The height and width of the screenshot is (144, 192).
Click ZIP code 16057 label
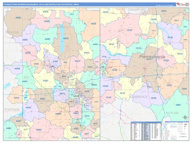(x=178, y=105)
